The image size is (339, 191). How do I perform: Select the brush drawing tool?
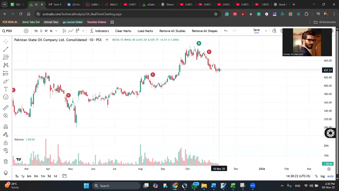coord(6,81)
